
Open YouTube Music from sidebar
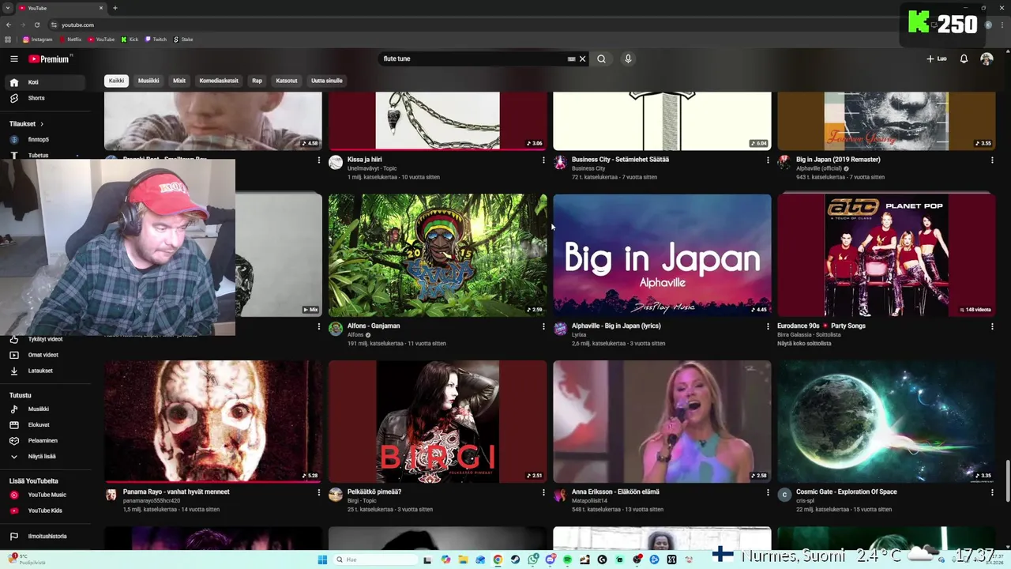click(47, 495)
